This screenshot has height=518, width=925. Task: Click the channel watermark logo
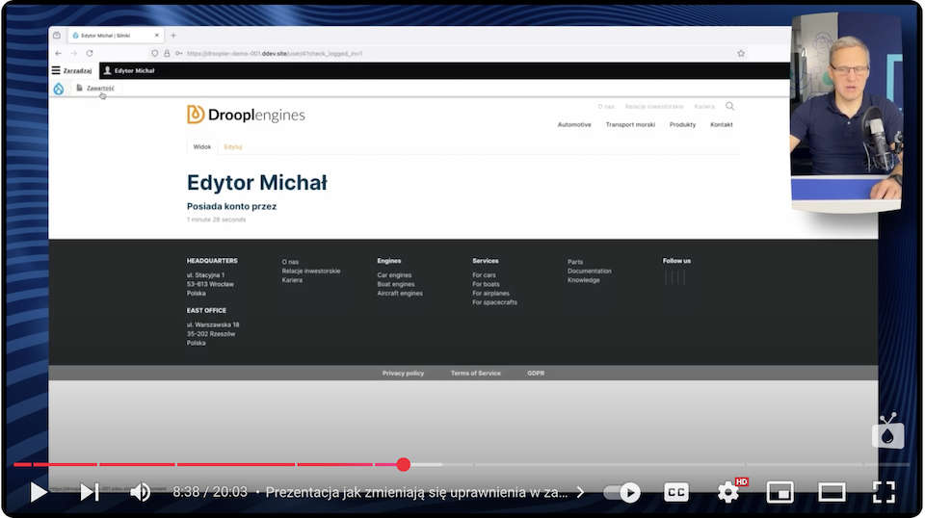tap(887, 431)
